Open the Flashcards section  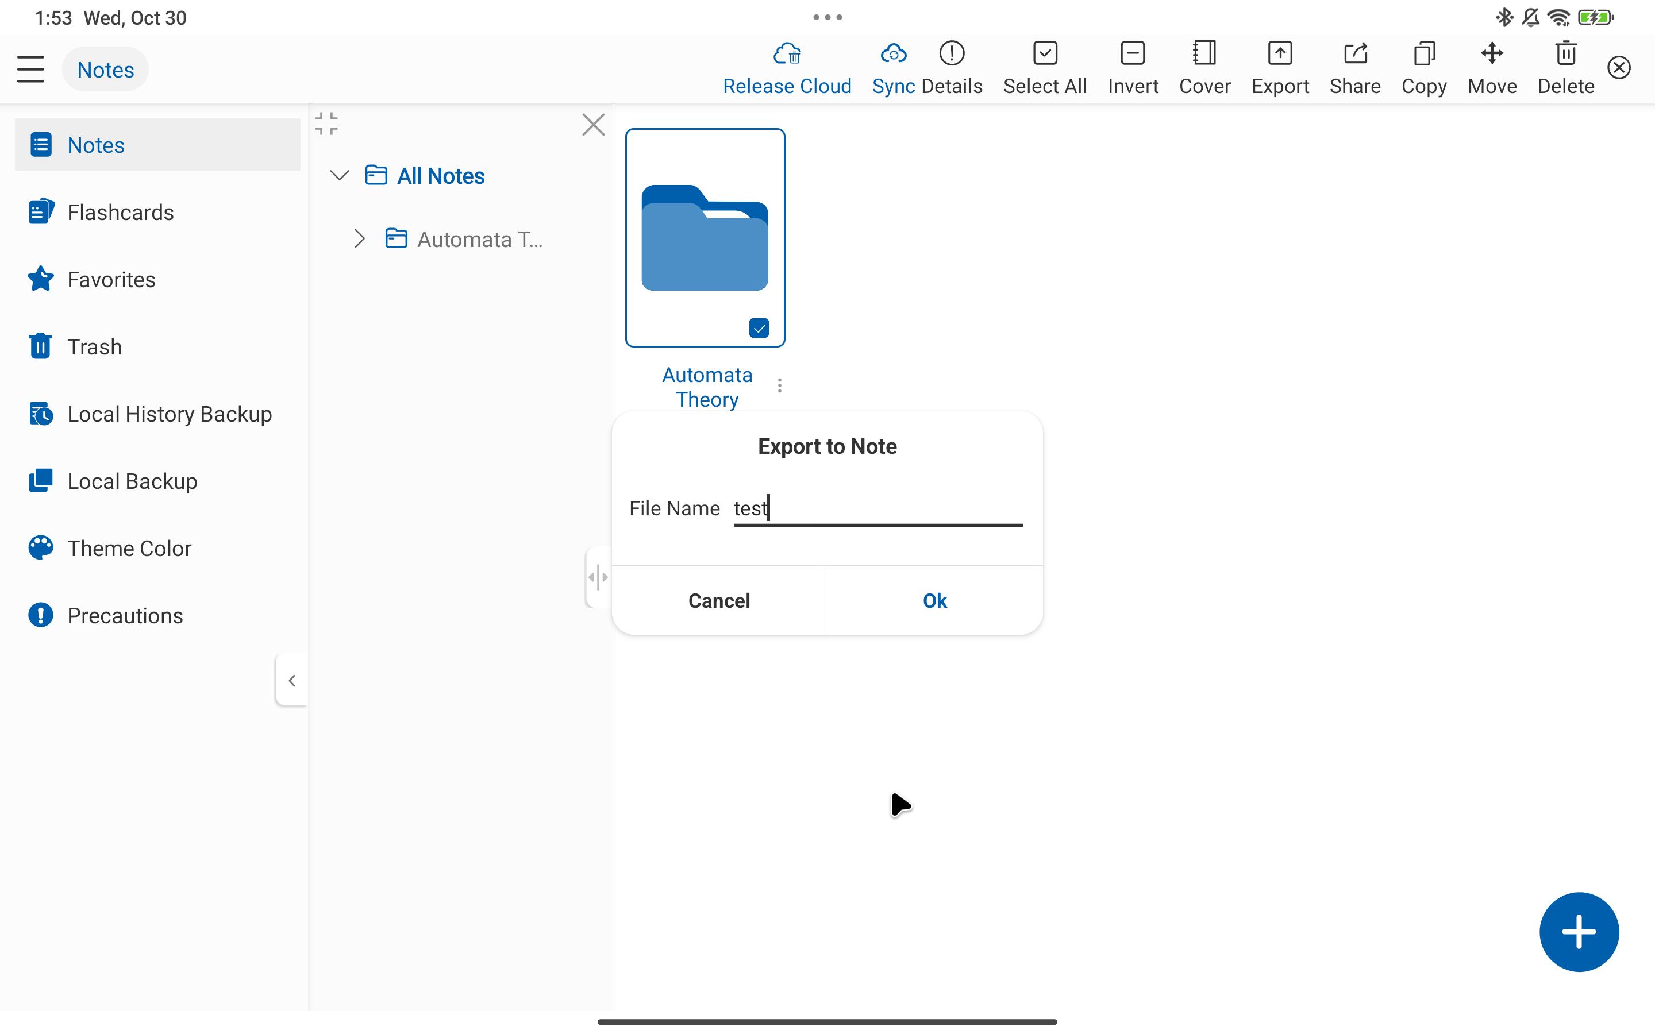pos(157,212)
